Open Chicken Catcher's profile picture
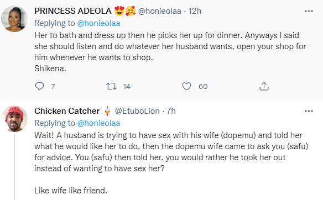323x200 pixels. coord(14,119)
